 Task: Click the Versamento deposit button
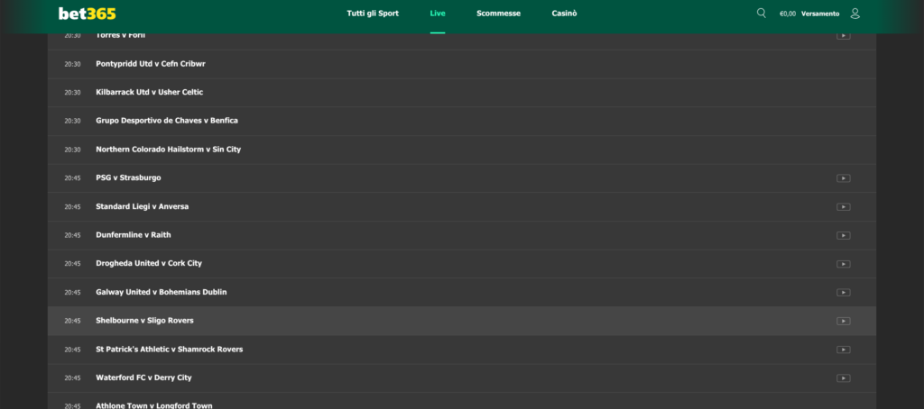point(819,14)
